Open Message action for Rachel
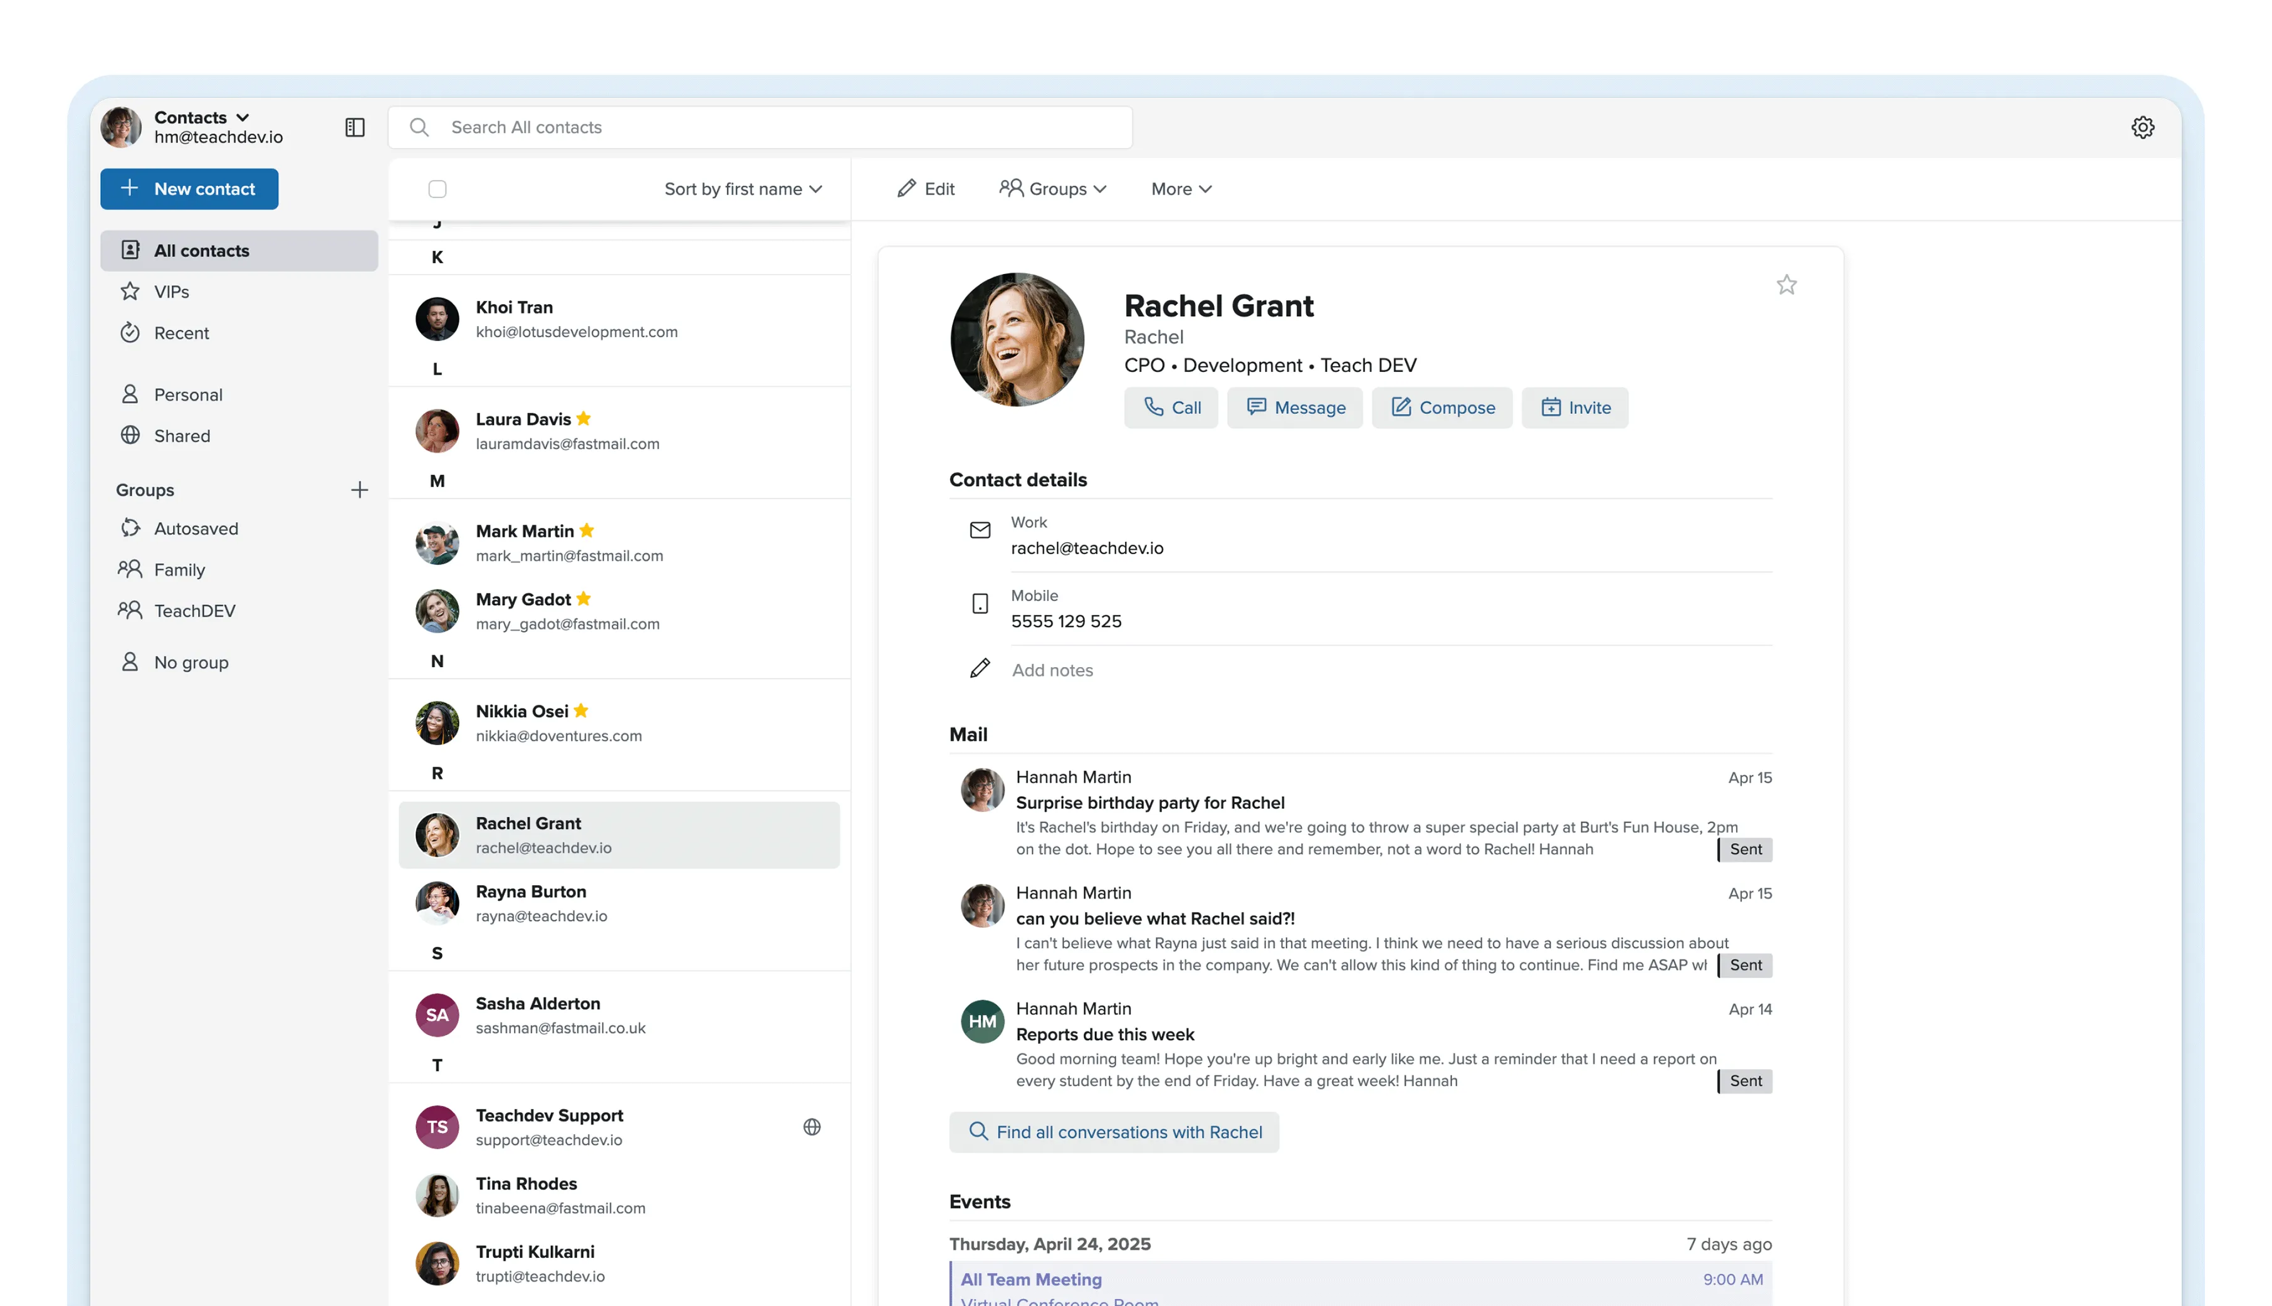This screenshot has height=1306, width=2272. (x=1295, y=408)
